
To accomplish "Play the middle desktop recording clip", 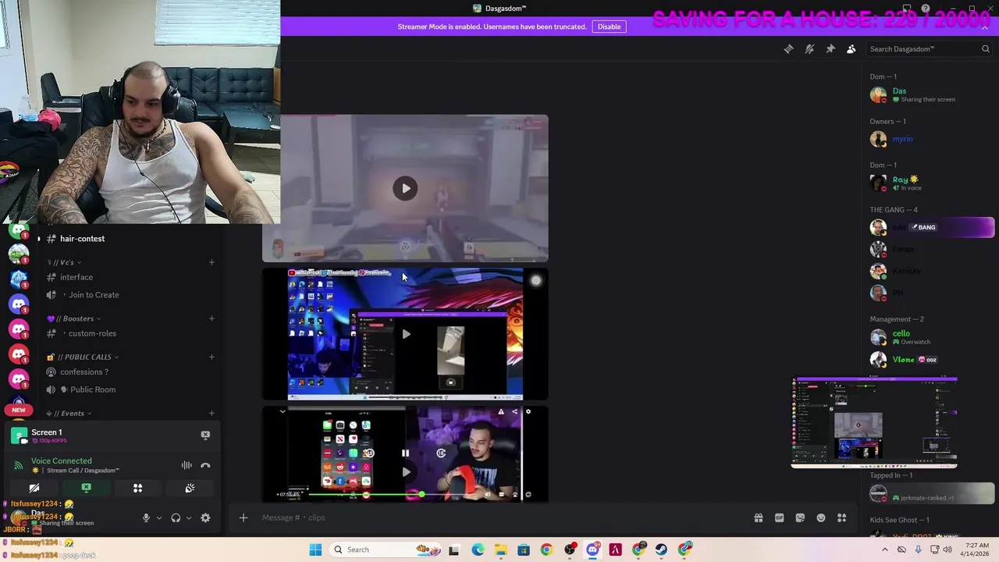I will click(406, 334).
